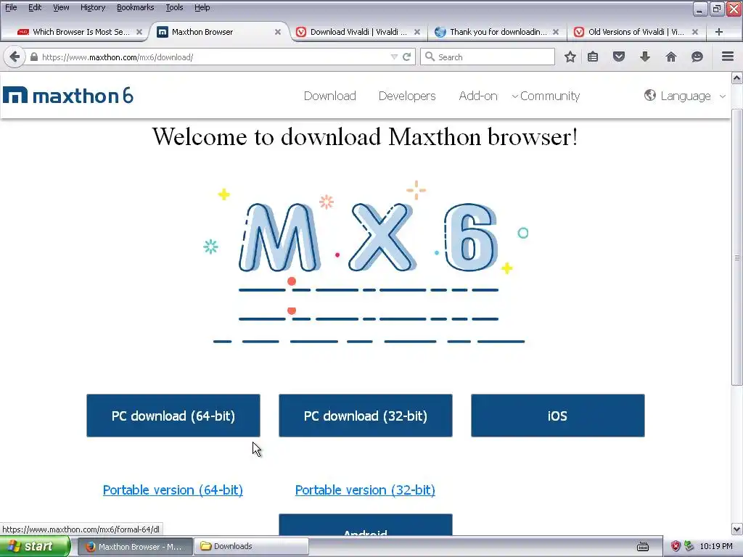Viewport: 743px width, 557px height.
Task: Close the Maxthon Browser tab
Action: [x=278, y=32]
